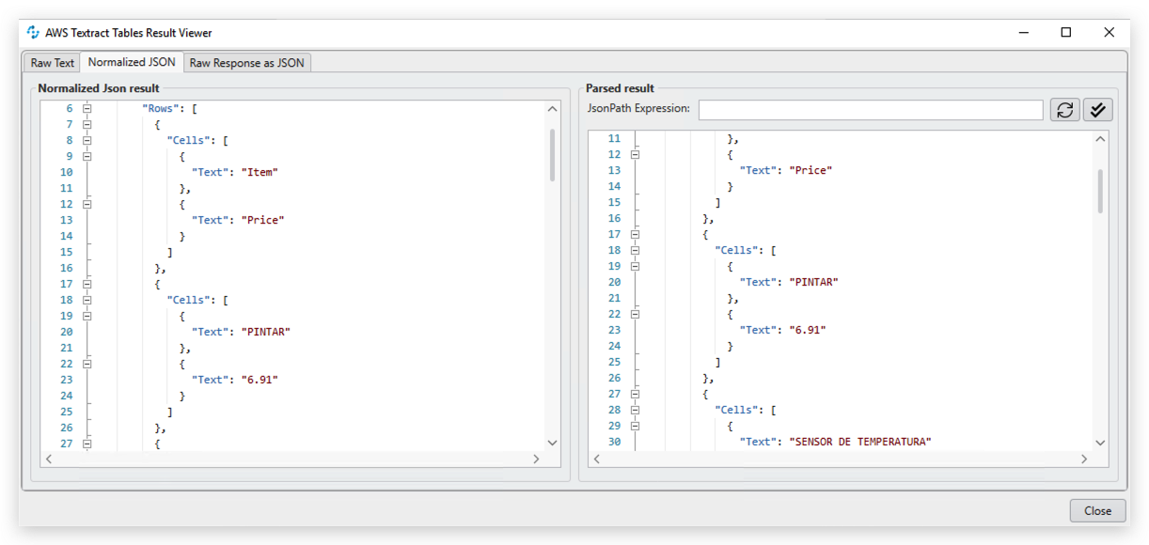
Task: Collapse the first Cells array at line 8
Action: [x=86, y=139]
